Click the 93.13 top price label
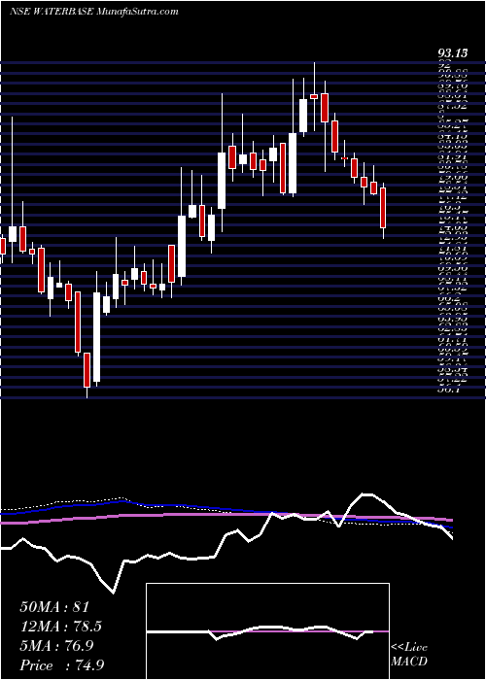The image size is (486, 680). point(453,53)
